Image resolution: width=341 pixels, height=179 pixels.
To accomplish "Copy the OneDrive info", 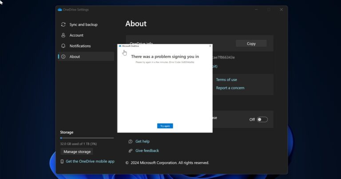I will tap(251, 43).
